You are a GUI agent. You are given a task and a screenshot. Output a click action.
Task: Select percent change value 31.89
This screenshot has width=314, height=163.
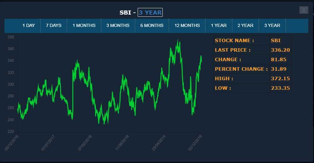tap(279, 69)
